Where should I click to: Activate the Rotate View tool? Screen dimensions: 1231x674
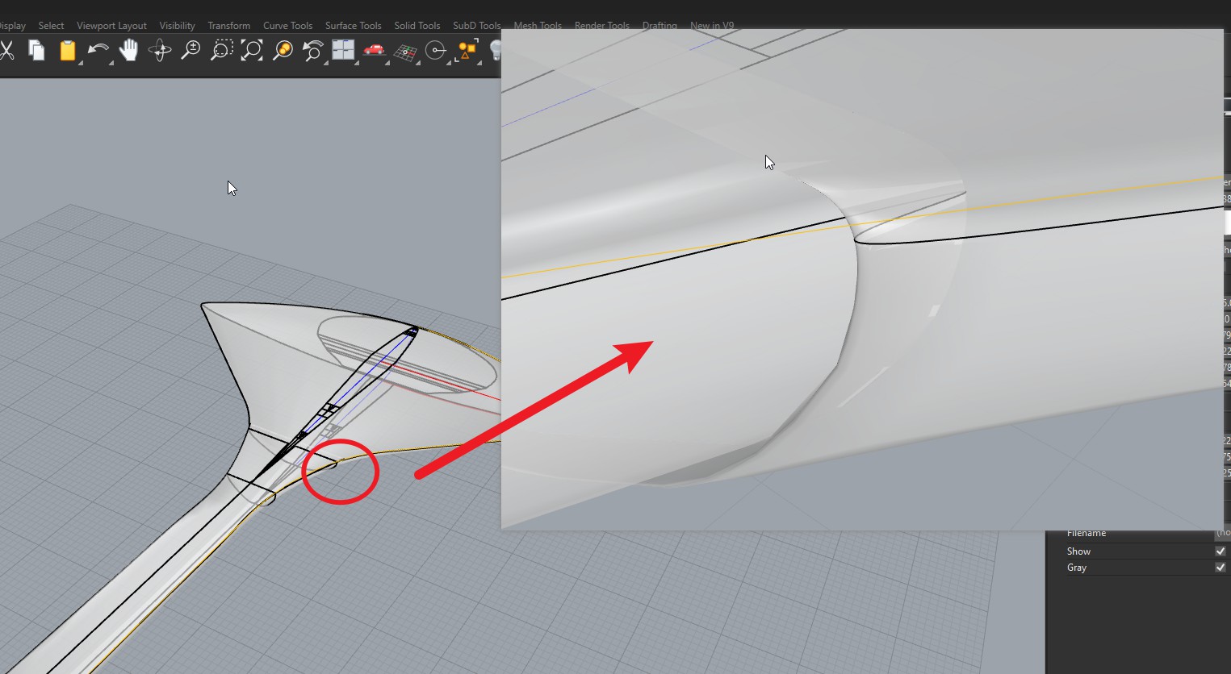(x=160, y=51)
